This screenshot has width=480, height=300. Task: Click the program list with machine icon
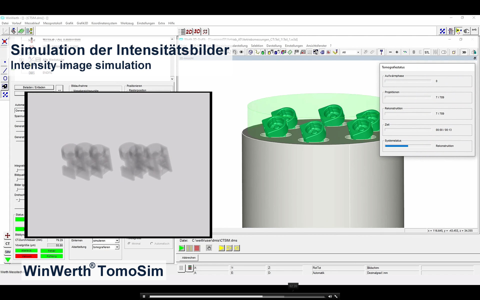point(29,31)
